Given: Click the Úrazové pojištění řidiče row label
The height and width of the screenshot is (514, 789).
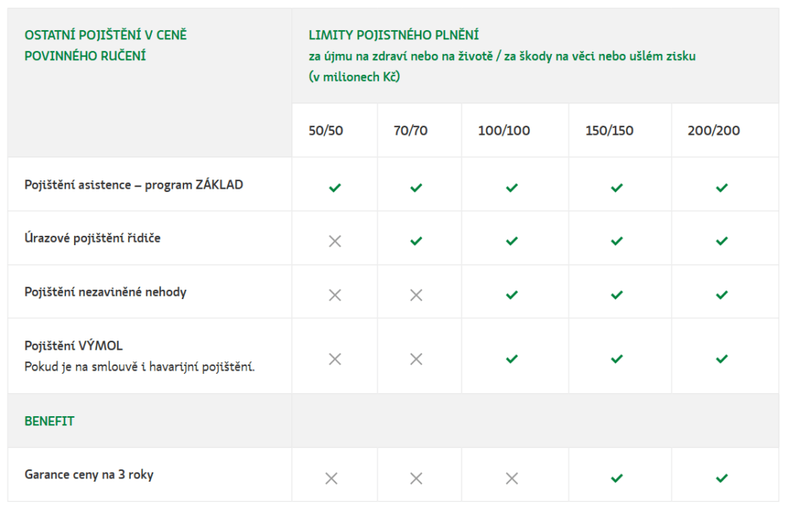Looking at the screenshot, I should (x=92, y=238).
